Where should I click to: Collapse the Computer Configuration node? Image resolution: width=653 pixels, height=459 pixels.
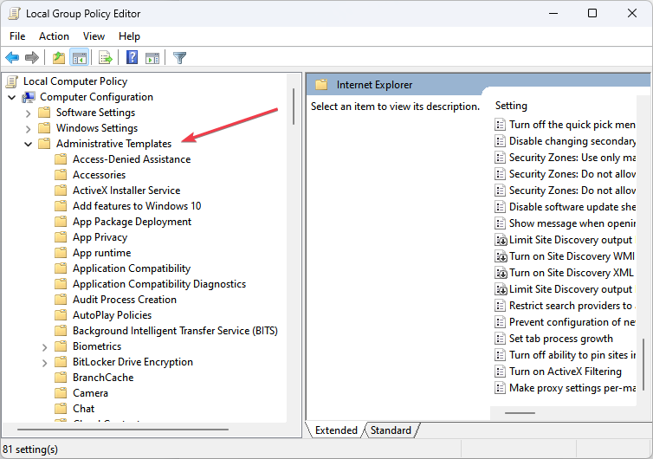[x=11, y=98]
